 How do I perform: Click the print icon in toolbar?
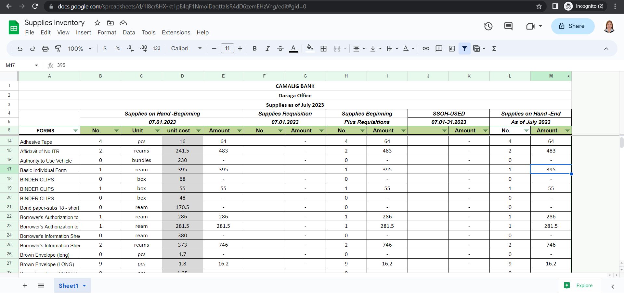pyautogui.click(x=45, y=49)
